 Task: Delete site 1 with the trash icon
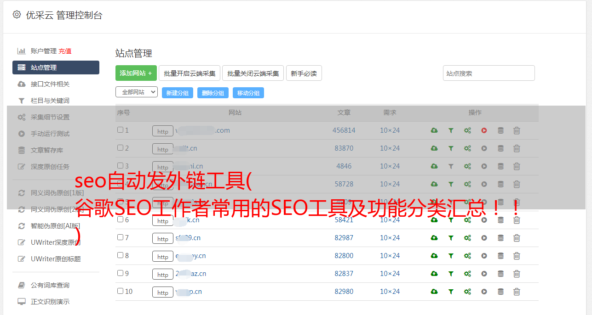517,130
